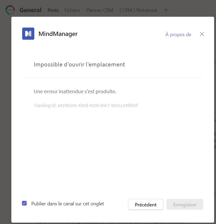216x224 pixels.
Task: Click the À propos de link
Action: [x=178, y=34]
